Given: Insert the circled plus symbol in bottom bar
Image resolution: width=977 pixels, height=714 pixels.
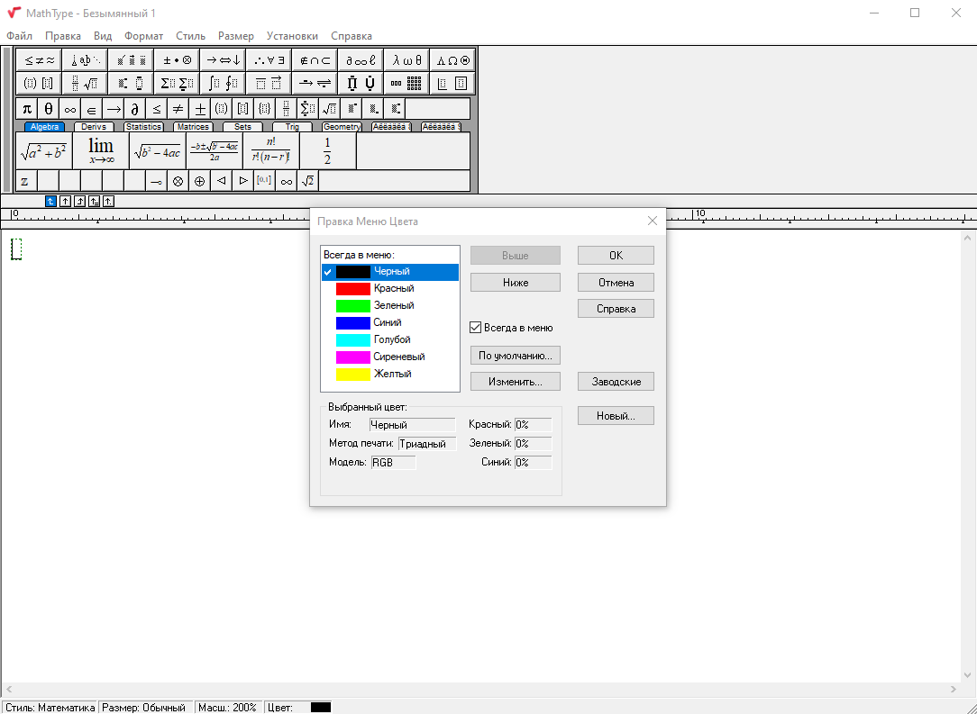Looking at the screenshot, I should pyautogui.click(x=200, y=181).
